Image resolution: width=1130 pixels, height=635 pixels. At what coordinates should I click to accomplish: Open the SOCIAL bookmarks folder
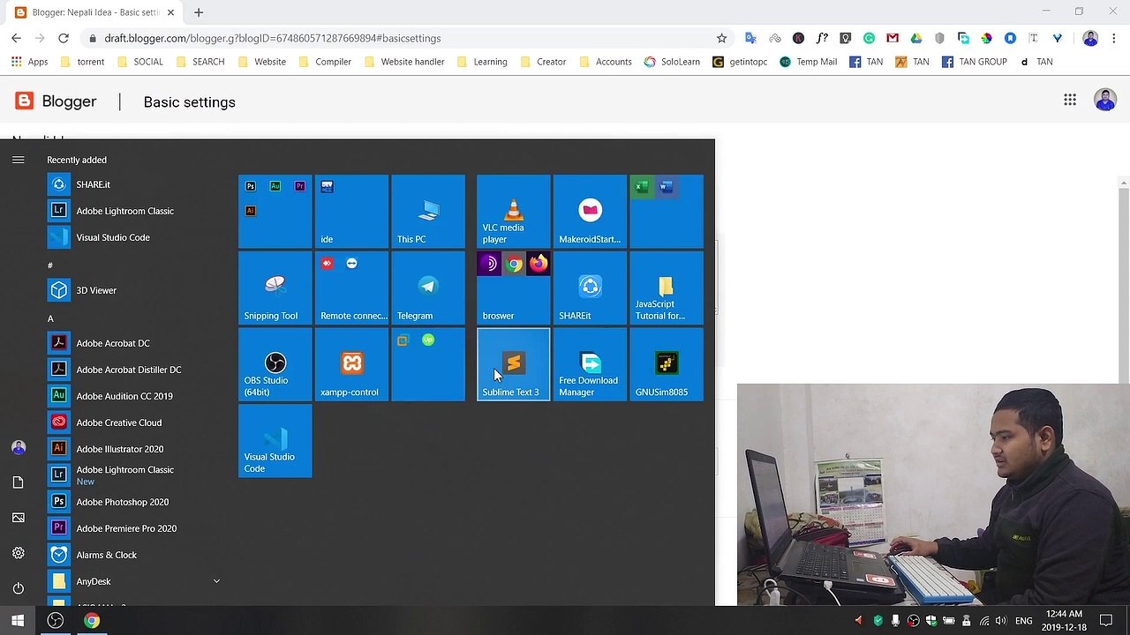[139, 62]
